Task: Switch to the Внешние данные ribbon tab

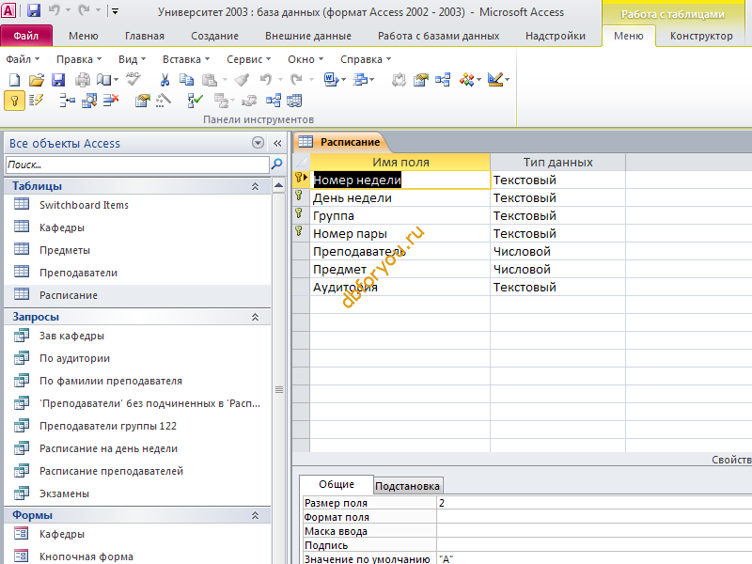Action: point(308,36)
